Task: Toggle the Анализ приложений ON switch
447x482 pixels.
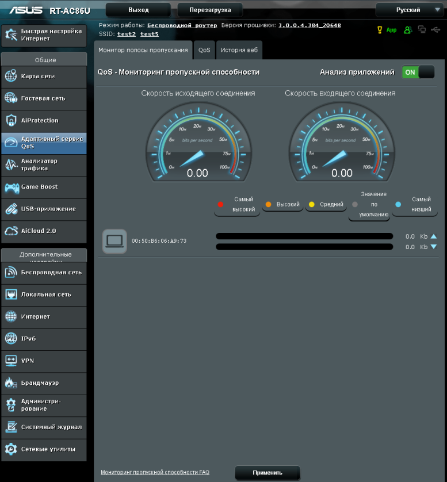Action: point(418,72)
